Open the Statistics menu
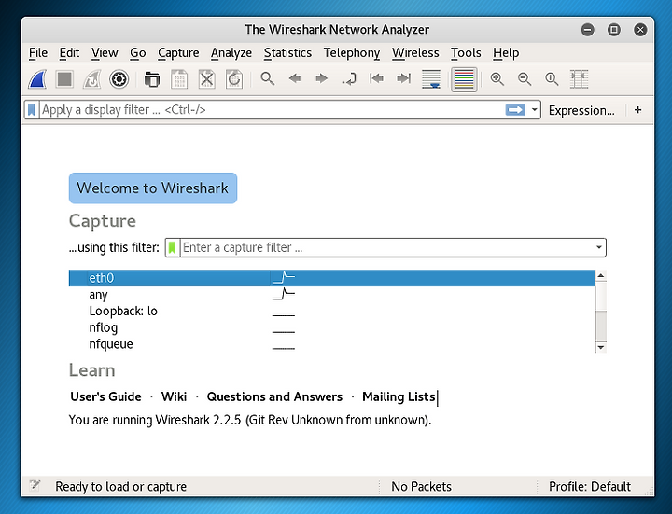This screenshot has height=514, width=672. coord(287,52)
